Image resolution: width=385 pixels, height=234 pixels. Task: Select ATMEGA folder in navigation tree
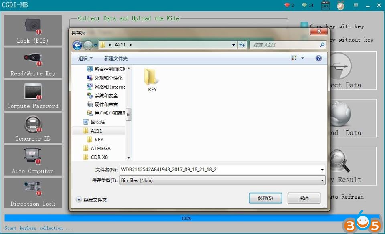[x=100, y=148]
